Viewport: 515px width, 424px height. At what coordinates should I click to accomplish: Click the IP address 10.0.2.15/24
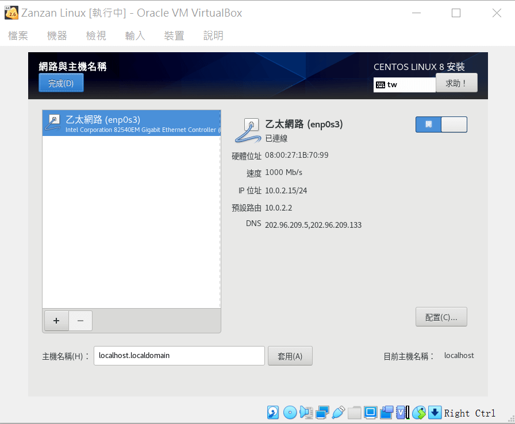point(286,190)
